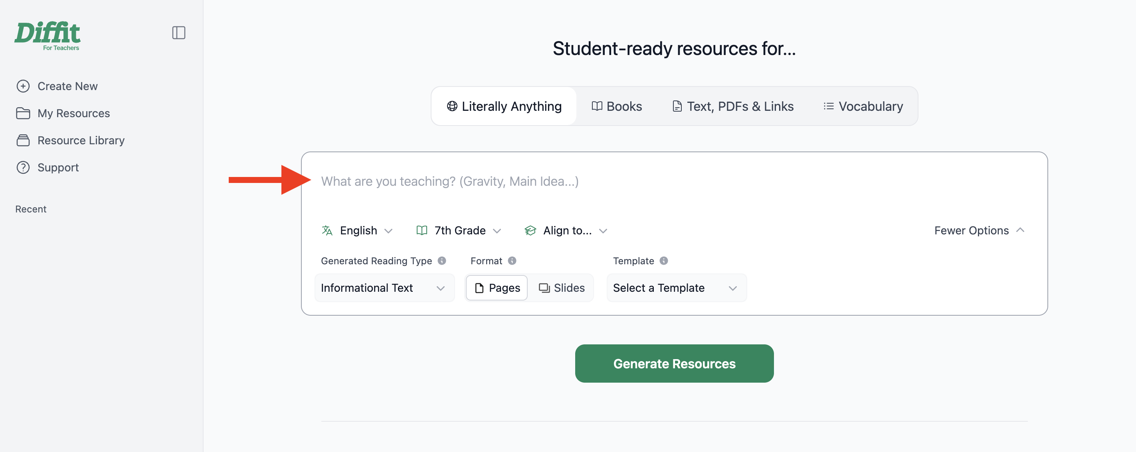Select the Pages format option

497,288
